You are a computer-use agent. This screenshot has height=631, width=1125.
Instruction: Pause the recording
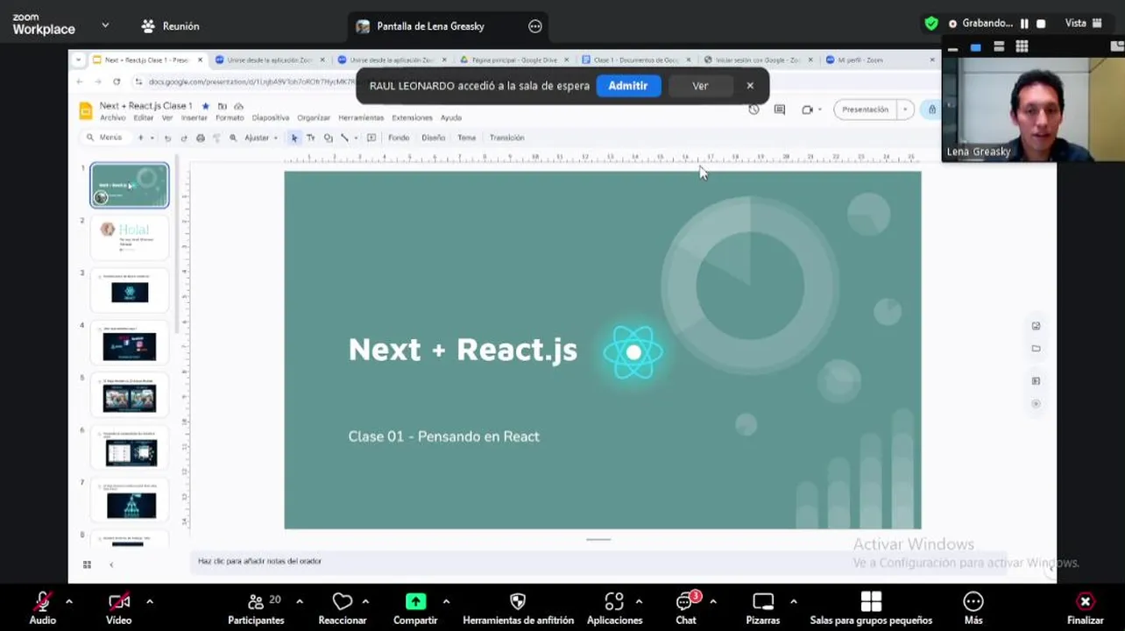(1024, 24)
